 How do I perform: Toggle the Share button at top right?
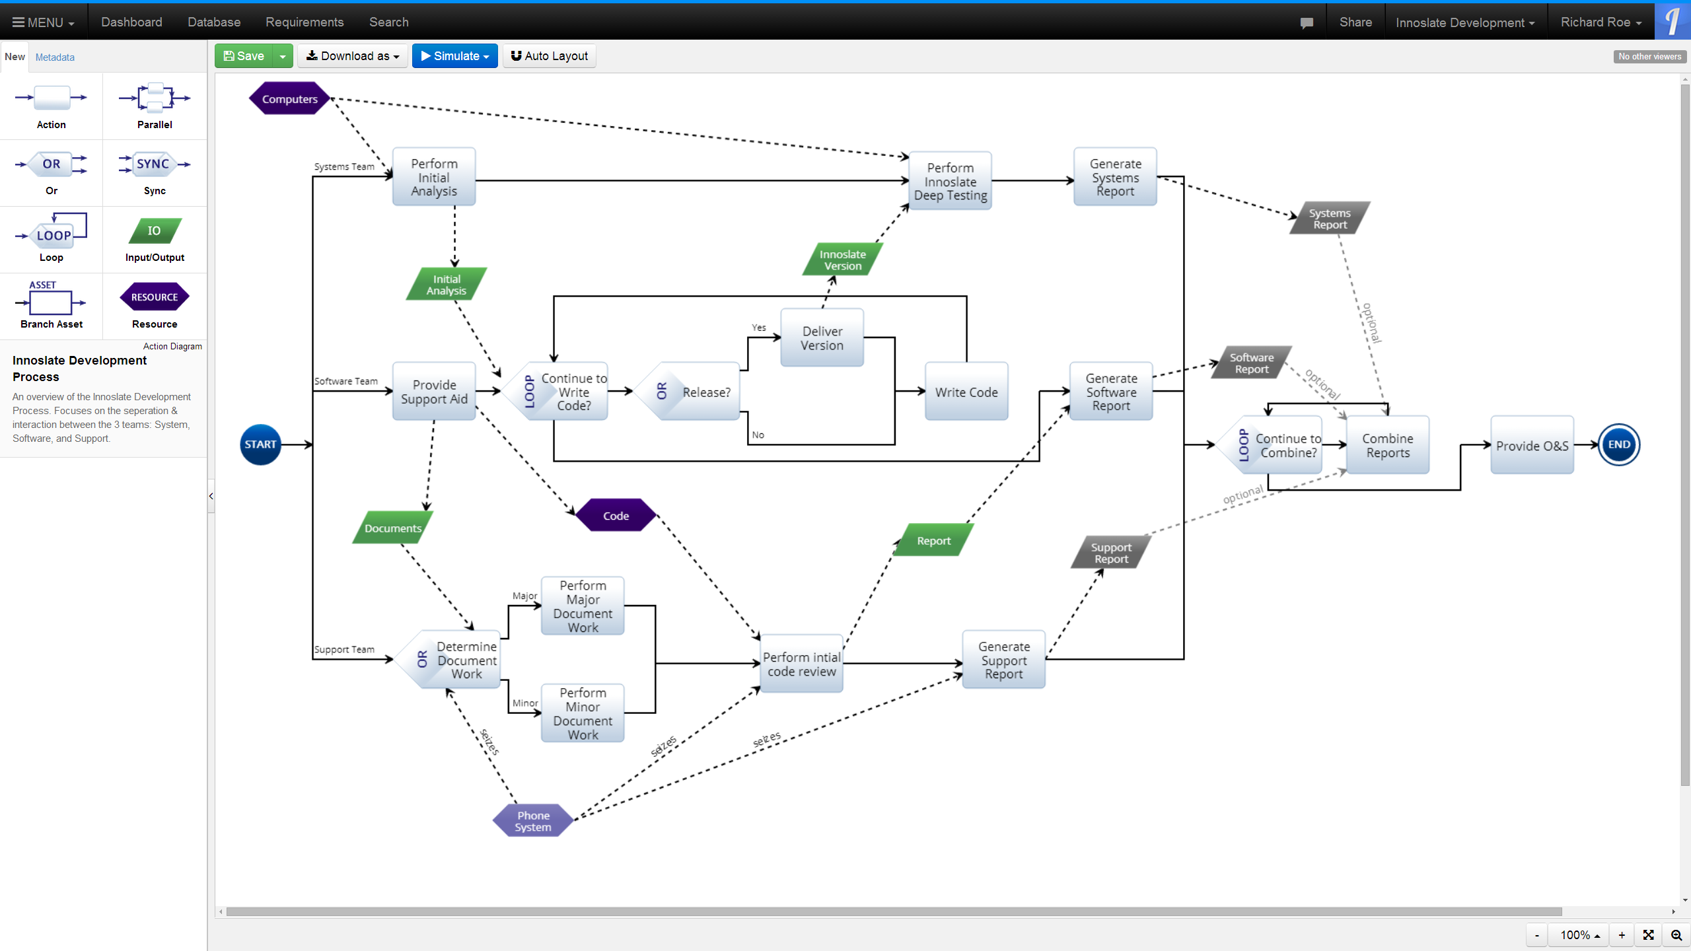[x=1355, y=22]
